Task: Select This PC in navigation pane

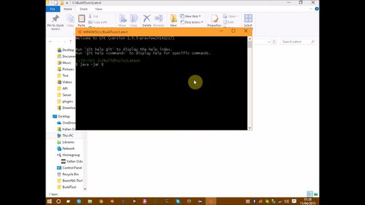Action: [65, 136]
